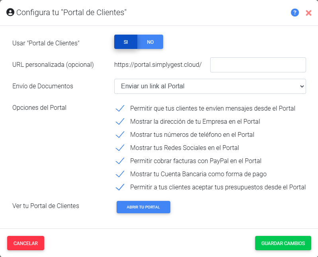This screenshot has width=318, height=257.
Task: Disable cobrar facturas con PayPal option
Action: click(120, 161)
